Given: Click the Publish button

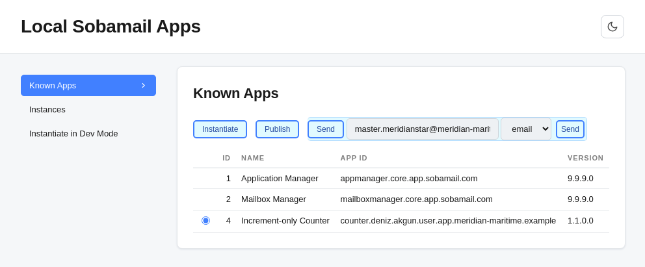Looking at the screenshot, I should pyautogui.click(x=277, y=129).
